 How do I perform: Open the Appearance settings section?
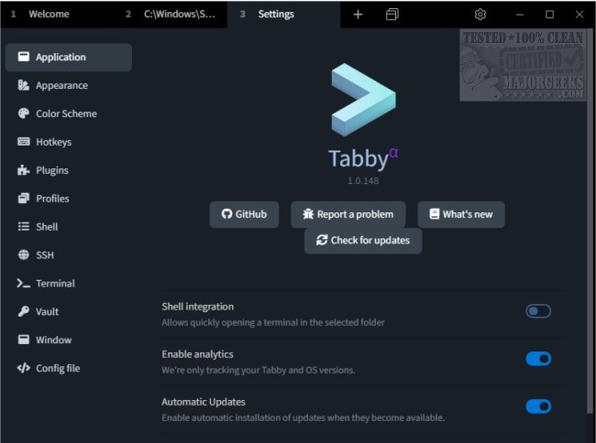61,85
